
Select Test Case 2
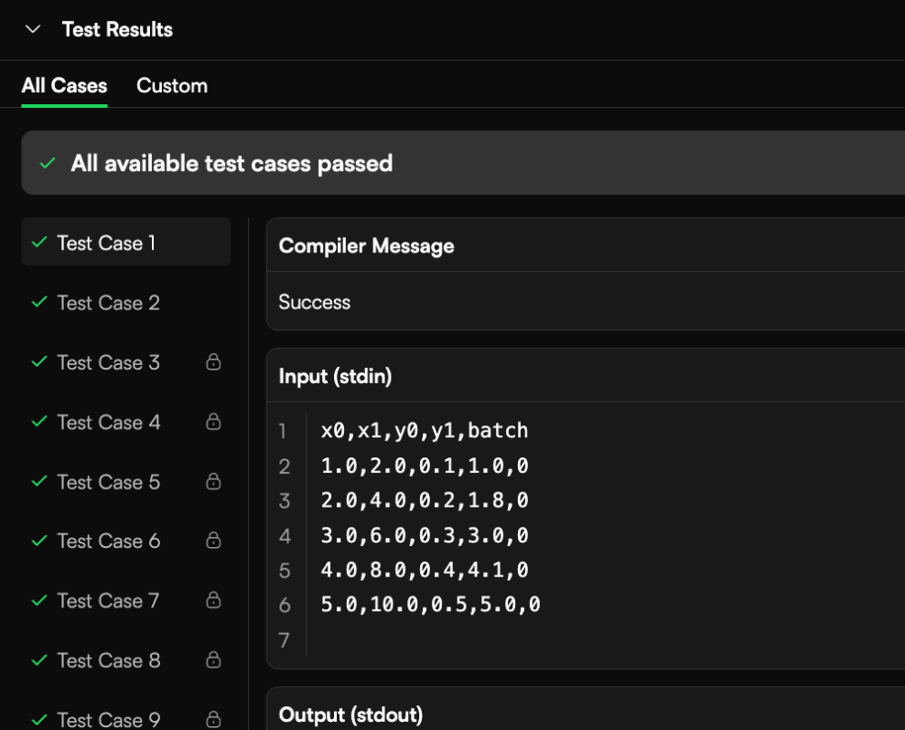point(108,303)
